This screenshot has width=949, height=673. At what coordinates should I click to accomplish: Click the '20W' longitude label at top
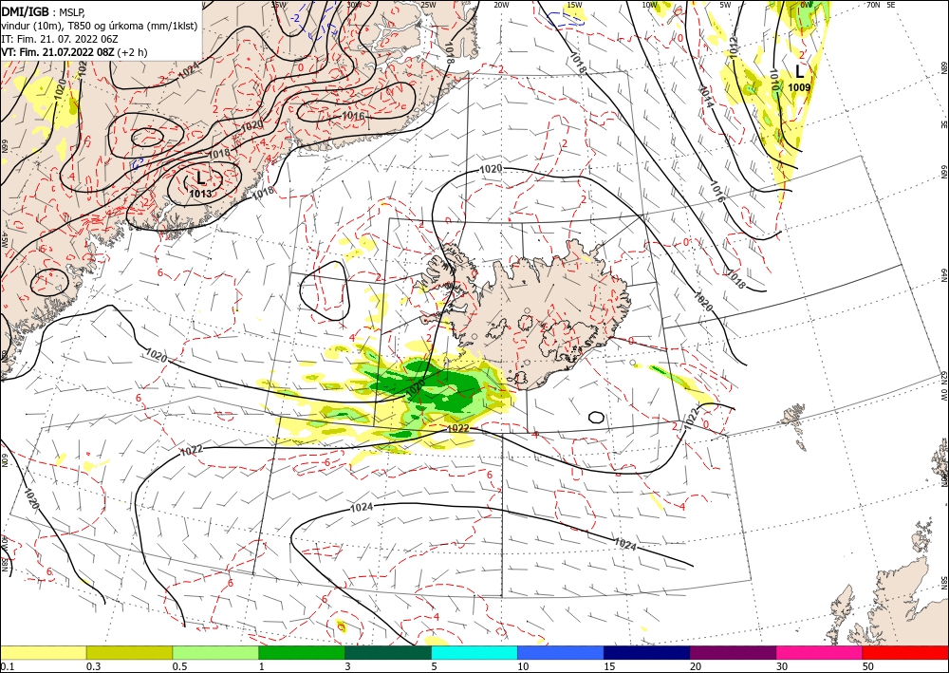point(500,5)
